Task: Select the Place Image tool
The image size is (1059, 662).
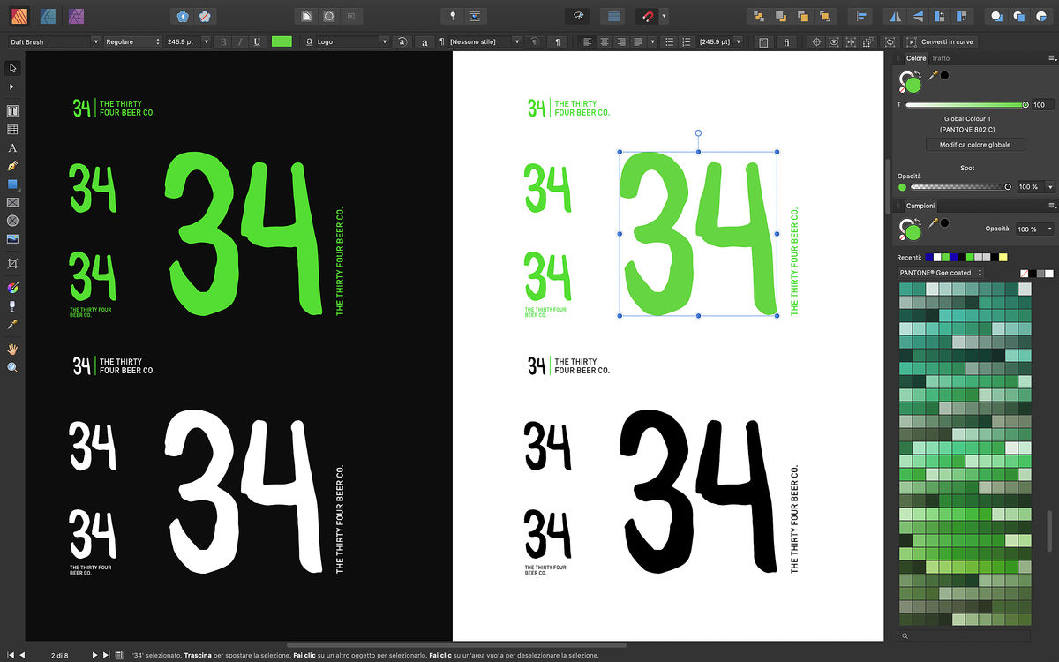Action: [12, 238]
